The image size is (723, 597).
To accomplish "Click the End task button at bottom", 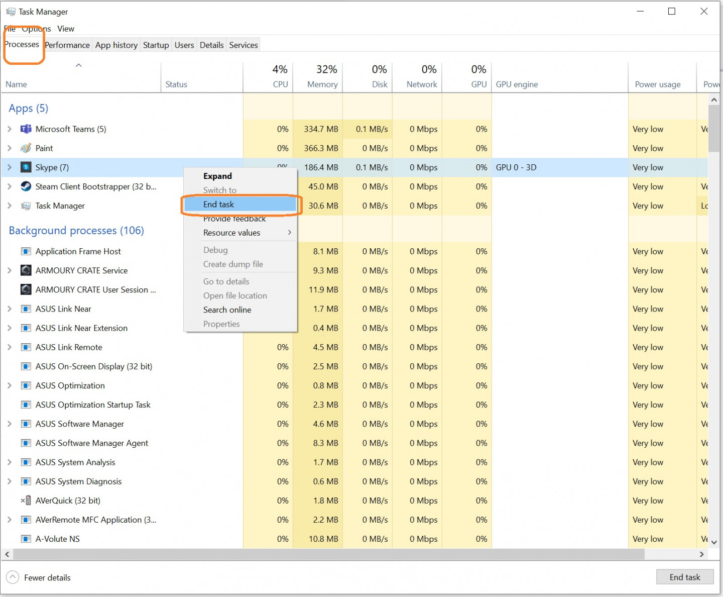I will tap(685, 577).
